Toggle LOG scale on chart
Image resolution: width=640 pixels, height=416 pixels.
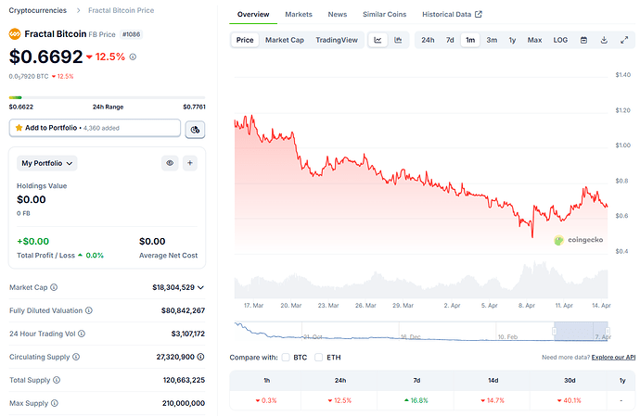point(560,40)
